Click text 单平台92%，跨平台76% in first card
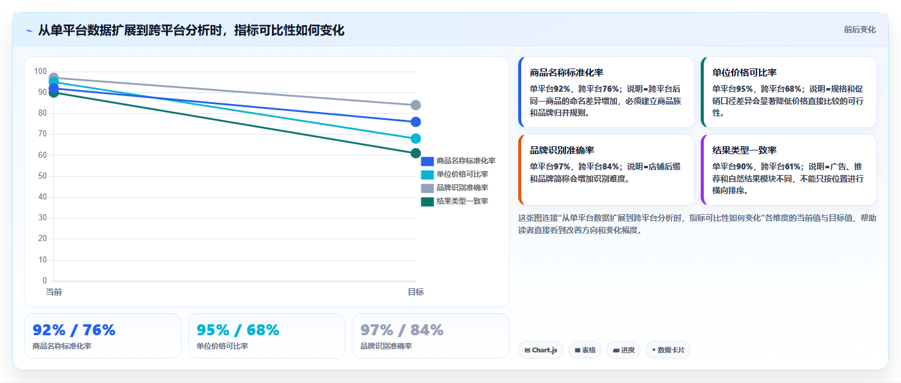901x383 pixels. pyautogui.click(x=574, y=89)
